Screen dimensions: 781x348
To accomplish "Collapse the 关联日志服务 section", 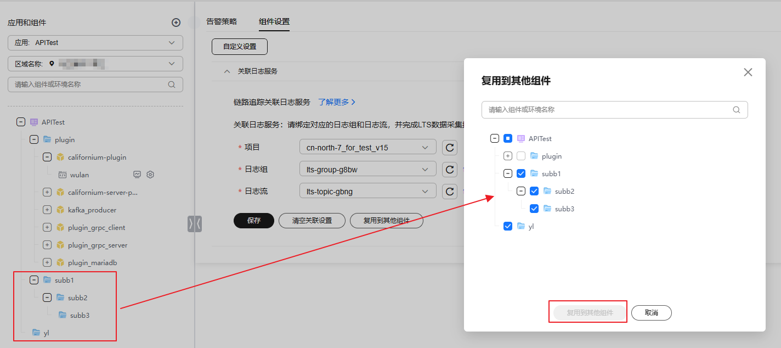I will [x=227, y=71].
